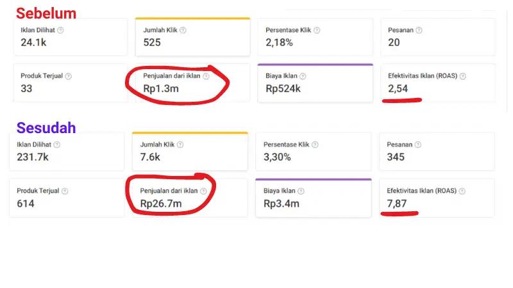513x288 pixels.
Task: Click help icon beside Pesanan 345
Action: 418,145
